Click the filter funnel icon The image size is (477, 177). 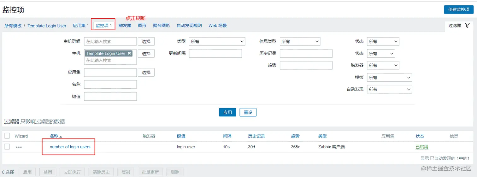pos(468,26)
